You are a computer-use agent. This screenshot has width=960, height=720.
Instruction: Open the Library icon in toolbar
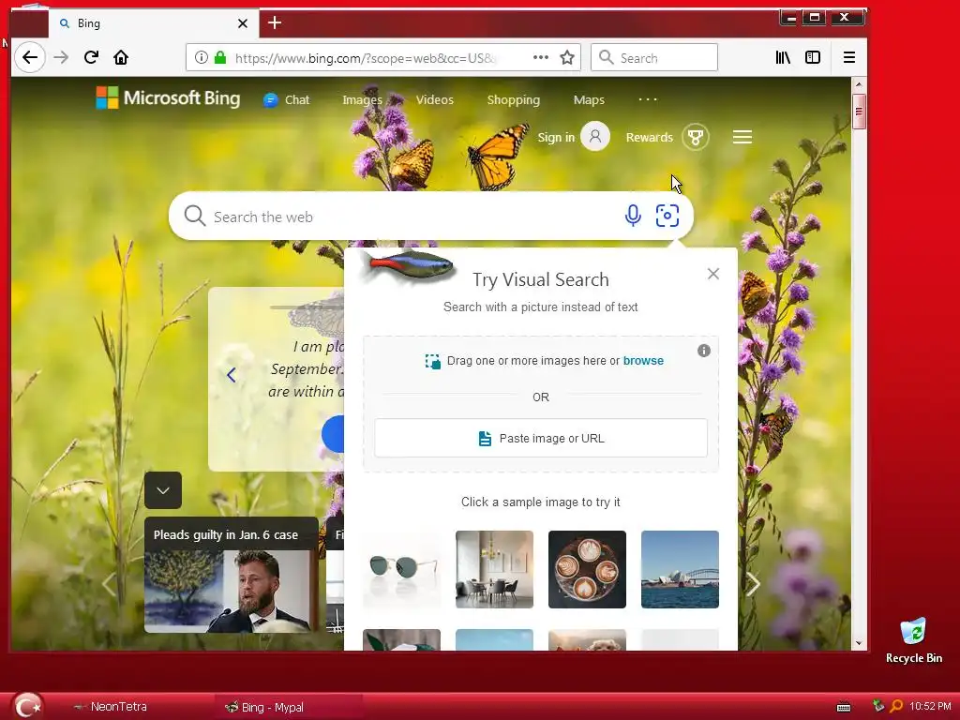pyautogui.click(x=783, y=57)
